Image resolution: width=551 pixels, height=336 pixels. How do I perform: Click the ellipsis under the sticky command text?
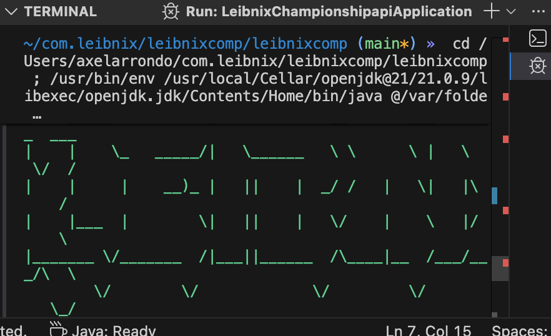[x=36, y=116]
